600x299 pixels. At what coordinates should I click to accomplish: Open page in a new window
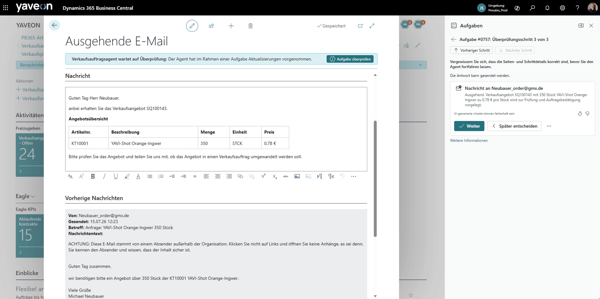pos(360,26)
